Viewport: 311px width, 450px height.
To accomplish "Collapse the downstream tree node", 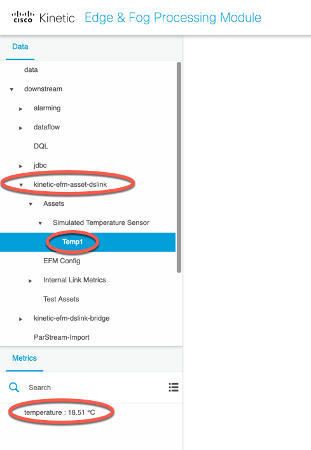I will pos(11,89).
